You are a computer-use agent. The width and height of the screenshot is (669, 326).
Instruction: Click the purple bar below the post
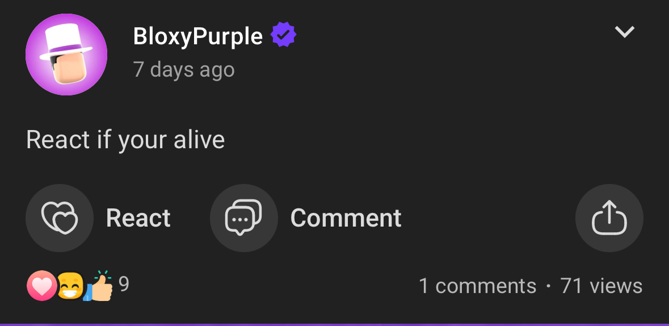pyautogui.click(x=335, y=325)
